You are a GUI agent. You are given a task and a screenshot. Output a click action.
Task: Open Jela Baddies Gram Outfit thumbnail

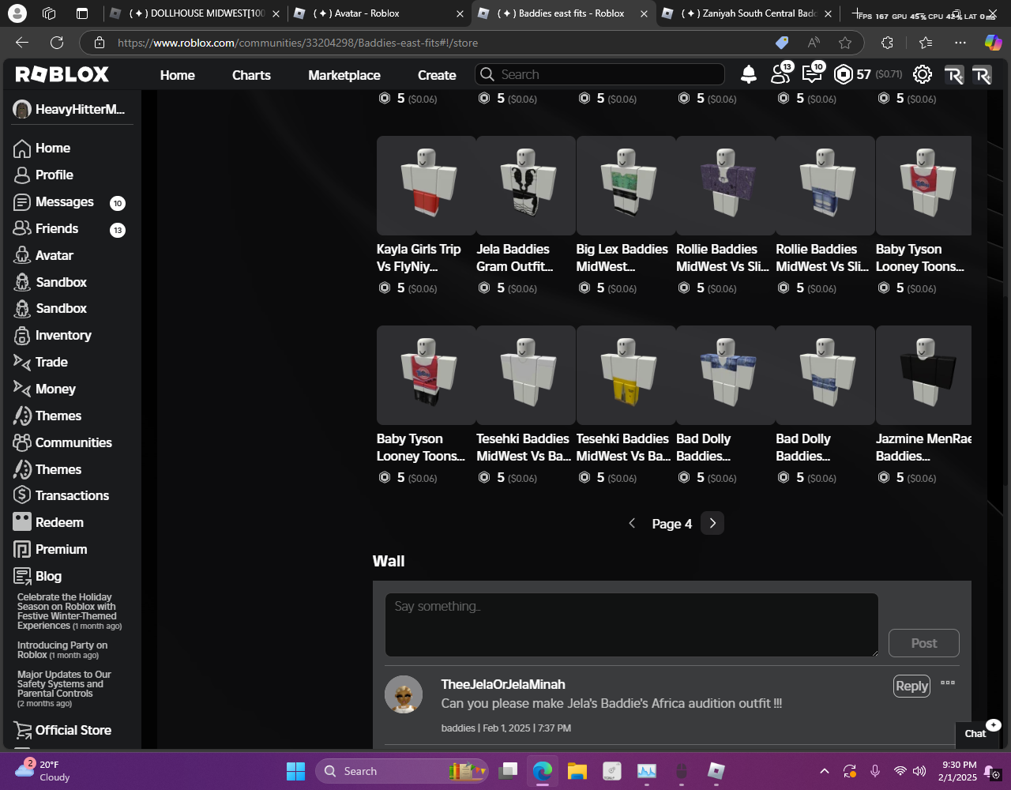coord(526,186)
